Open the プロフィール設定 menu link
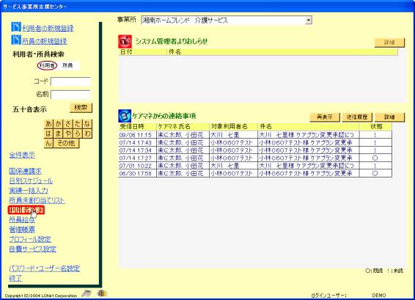This screenshot has width=415, height=300. [30, 239]
